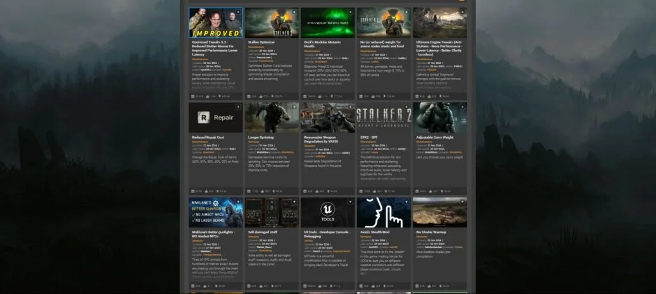The height and width of the screenshot is (294, 656).
Task: Open STK2 - SPF title link
Action: (368, 137)
